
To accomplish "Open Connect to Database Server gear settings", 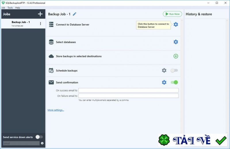I will click(x=176, y=24).
